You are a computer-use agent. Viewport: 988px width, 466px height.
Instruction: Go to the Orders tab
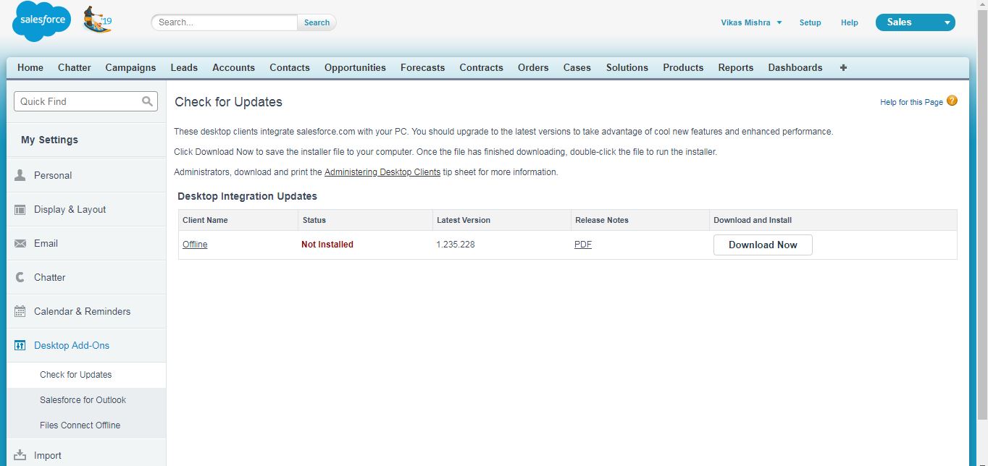[x=533, y=67]
